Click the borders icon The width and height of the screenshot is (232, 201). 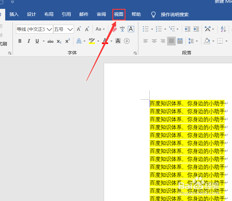pyautogui.click(x=220, y=41)
